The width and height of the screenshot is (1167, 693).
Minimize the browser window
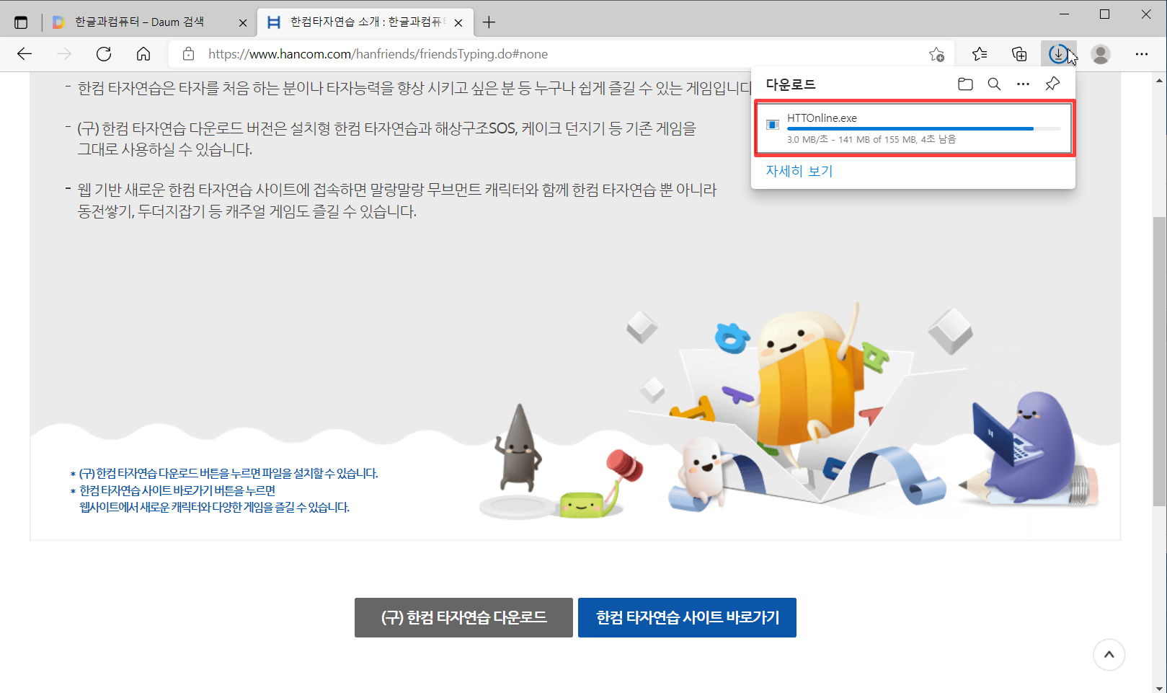click(1064, 14)
